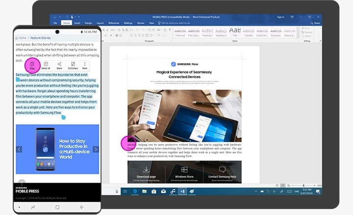Viewport: 353px width, 215px height.
Task: Go to the next carousel slide on phone
Action: (x=96, y=149)
